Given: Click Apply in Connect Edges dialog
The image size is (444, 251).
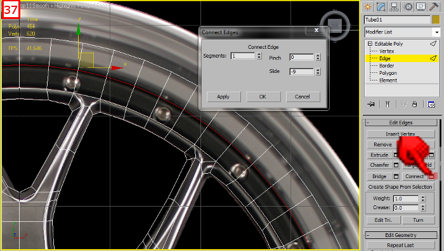Looking at the screenshot, I should click(223, 97).
